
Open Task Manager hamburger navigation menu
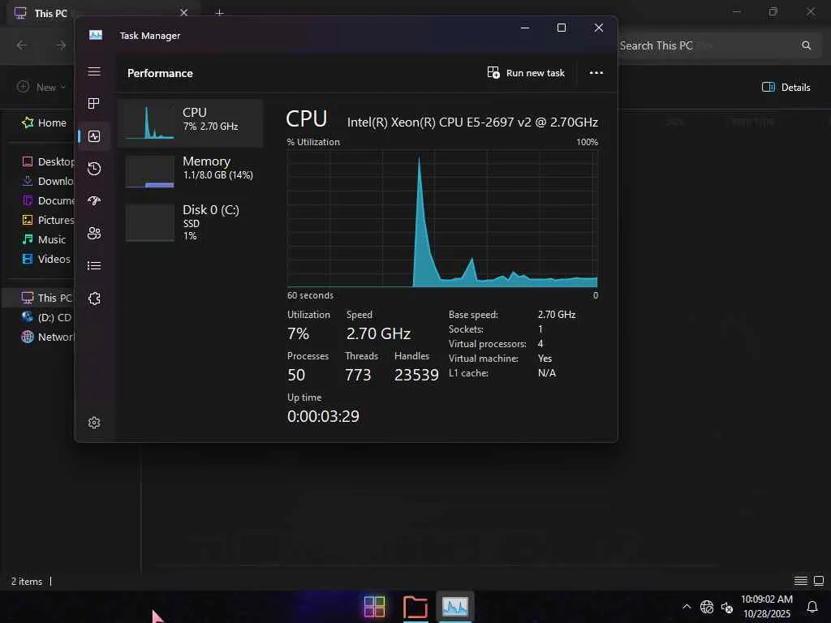(x=94, y=71)
